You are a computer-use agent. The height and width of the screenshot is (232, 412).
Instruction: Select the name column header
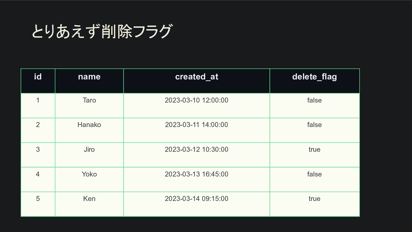pos(89,81)
